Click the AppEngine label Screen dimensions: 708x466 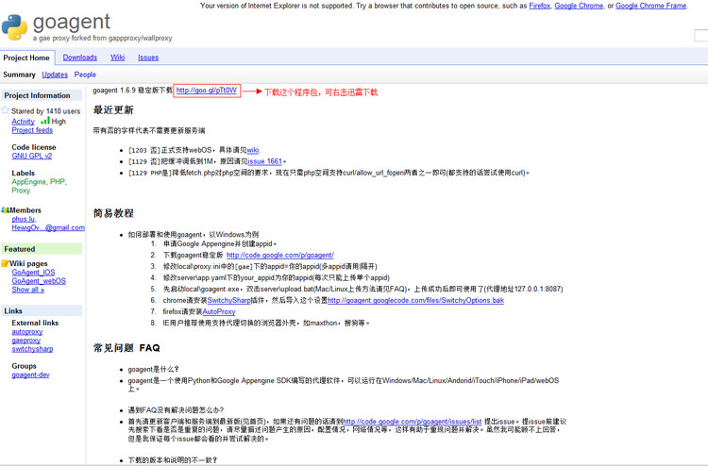(x=29, y=181)
